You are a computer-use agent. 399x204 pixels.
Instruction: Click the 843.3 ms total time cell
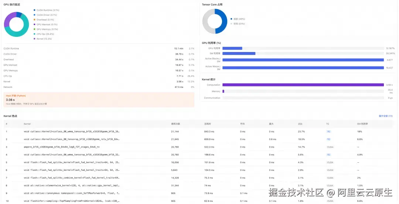pos(209,132)
